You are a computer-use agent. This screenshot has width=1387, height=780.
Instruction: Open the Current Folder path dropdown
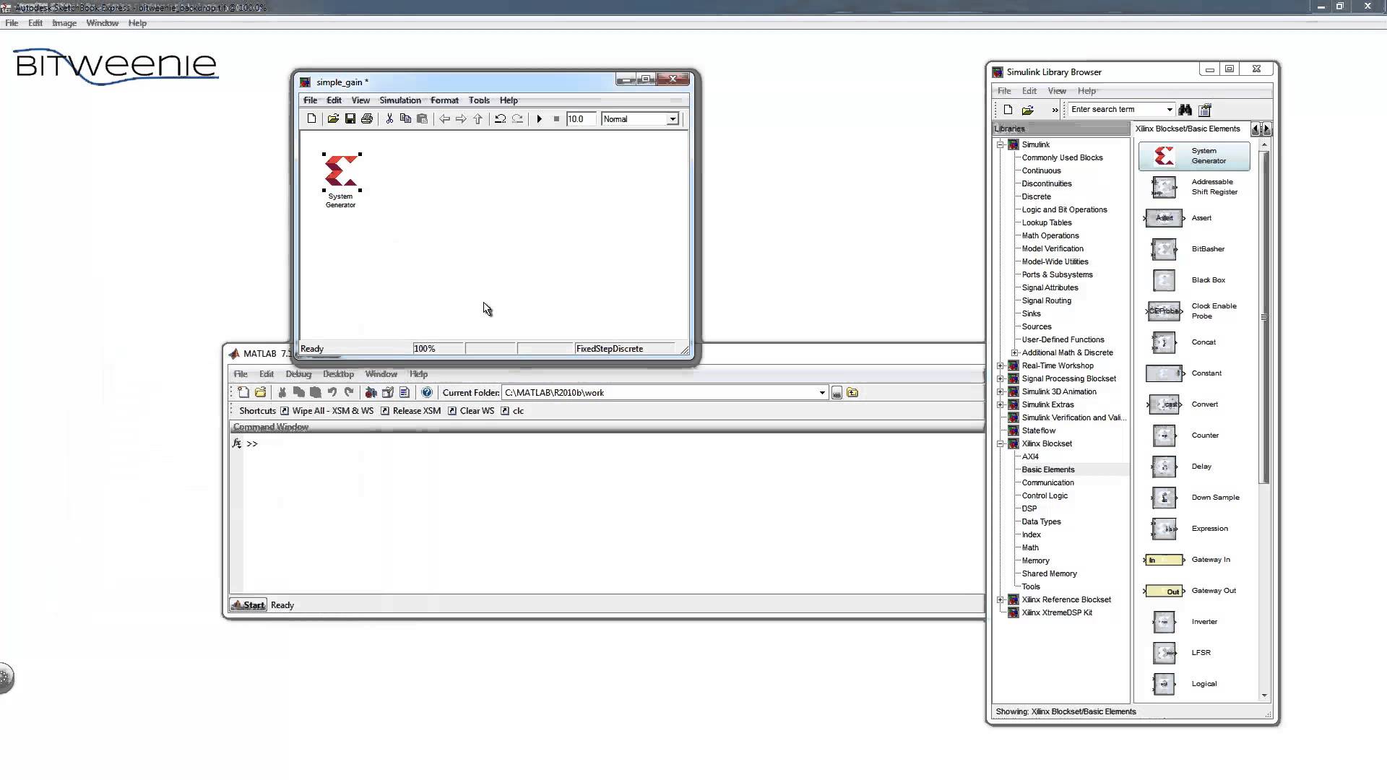821,392
